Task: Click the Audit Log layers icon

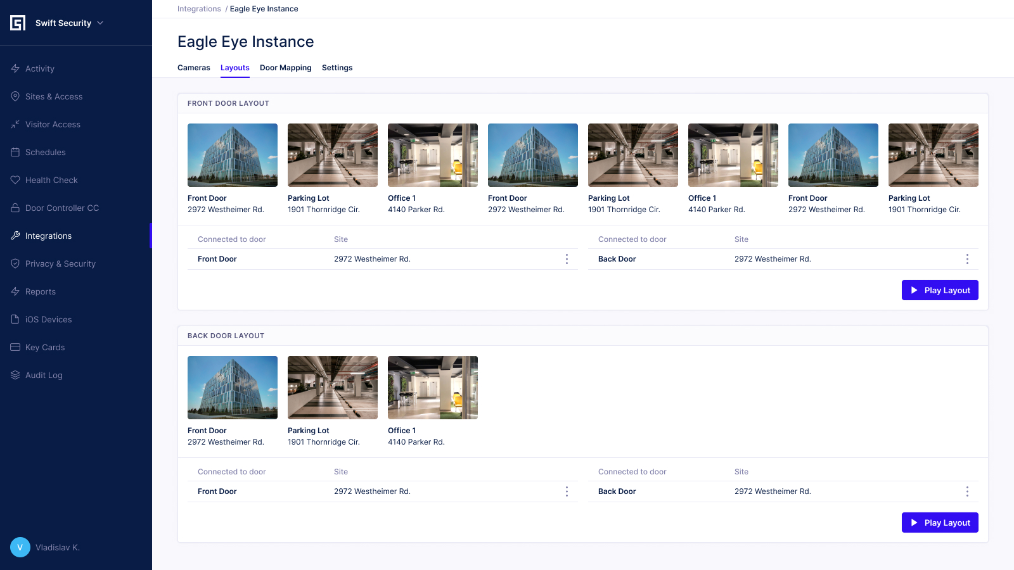Action: tap(15, 375)
